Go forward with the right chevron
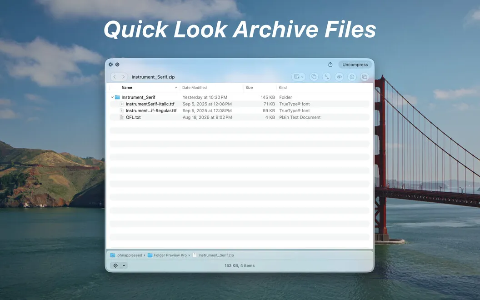Screen dimensions: 480x300 tap(123, 77)
